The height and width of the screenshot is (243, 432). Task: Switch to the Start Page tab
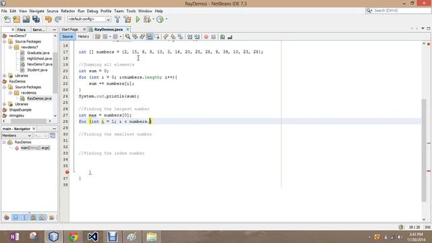click(x=70, y=29)
